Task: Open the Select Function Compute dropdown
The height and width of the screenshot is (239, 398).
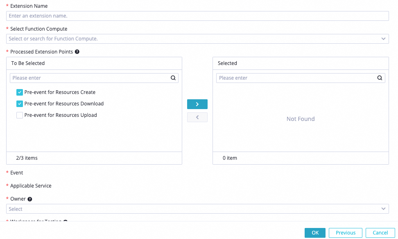Action: tap(192, 39)
